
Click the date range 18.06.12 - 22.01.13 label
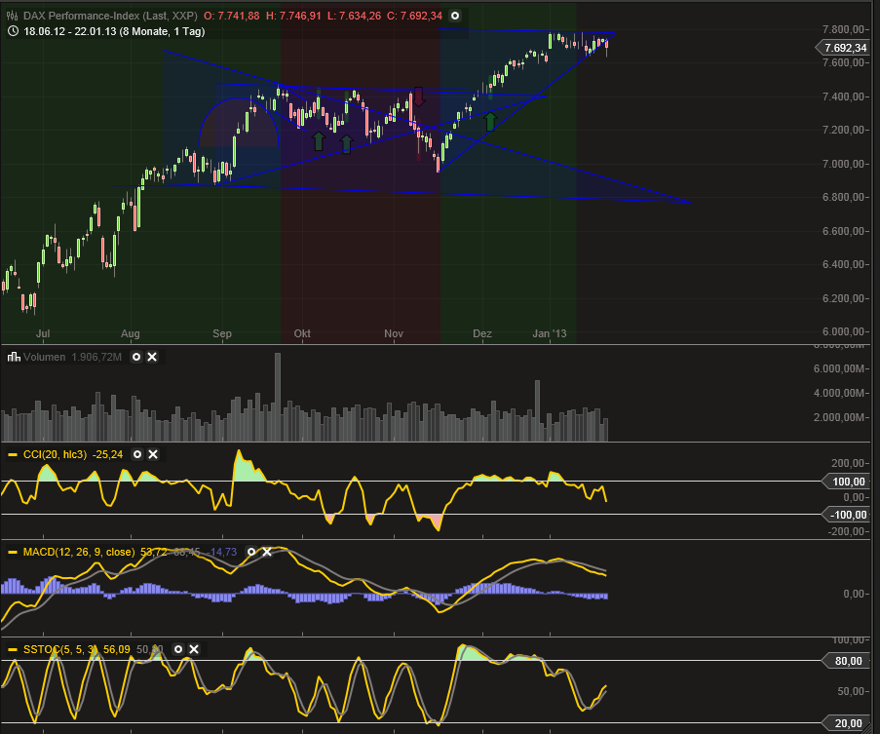pos(114,31)
